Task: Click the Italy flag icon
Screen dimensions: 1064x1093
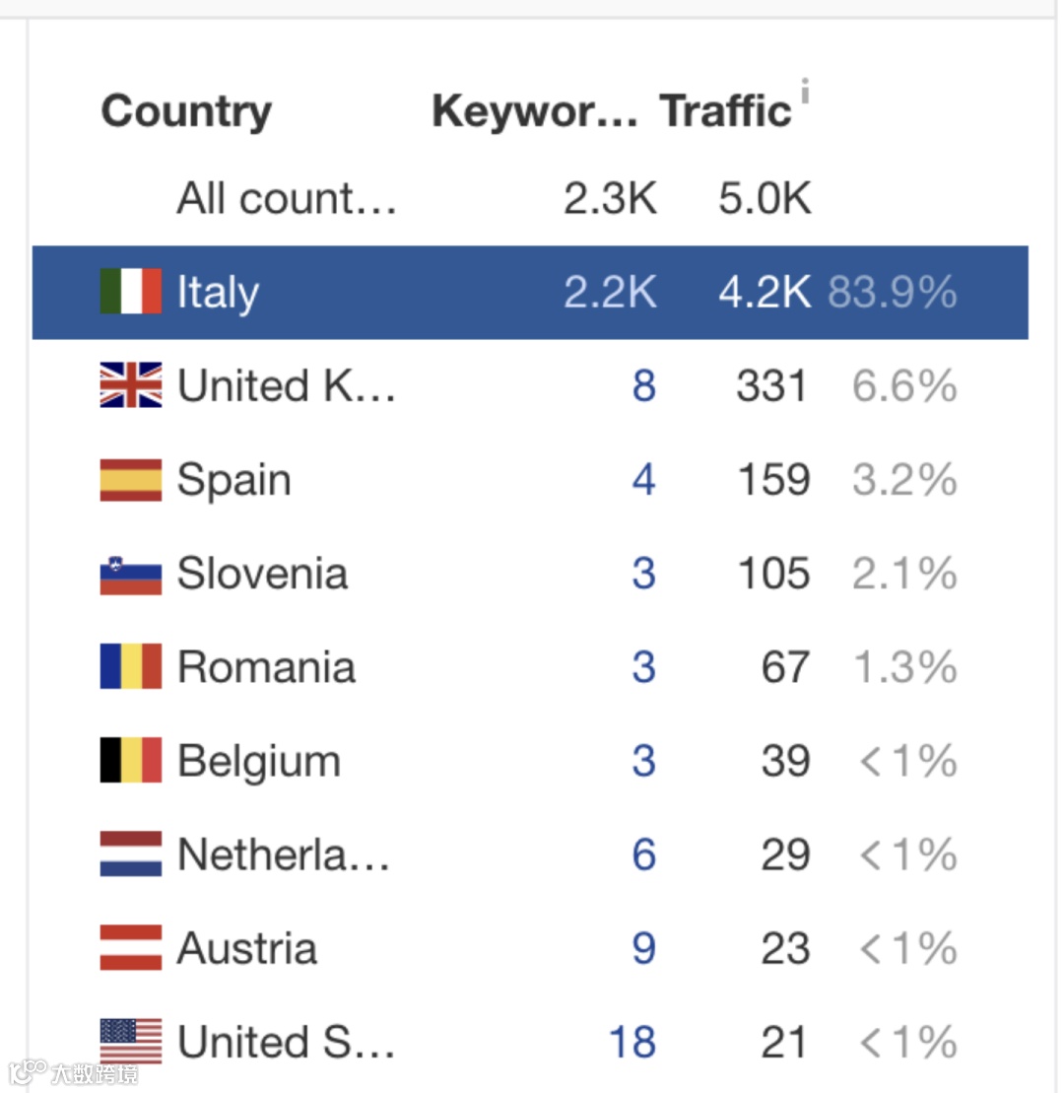Action: point(131,291)
